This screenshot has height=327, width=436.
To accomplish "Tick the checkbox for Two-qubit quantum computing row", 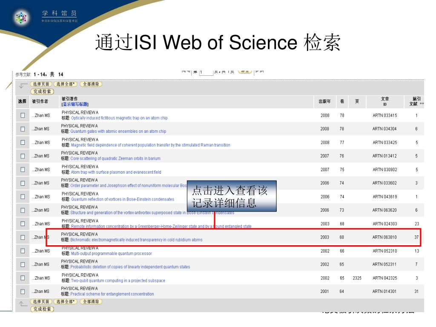I will tap(23, 278).
